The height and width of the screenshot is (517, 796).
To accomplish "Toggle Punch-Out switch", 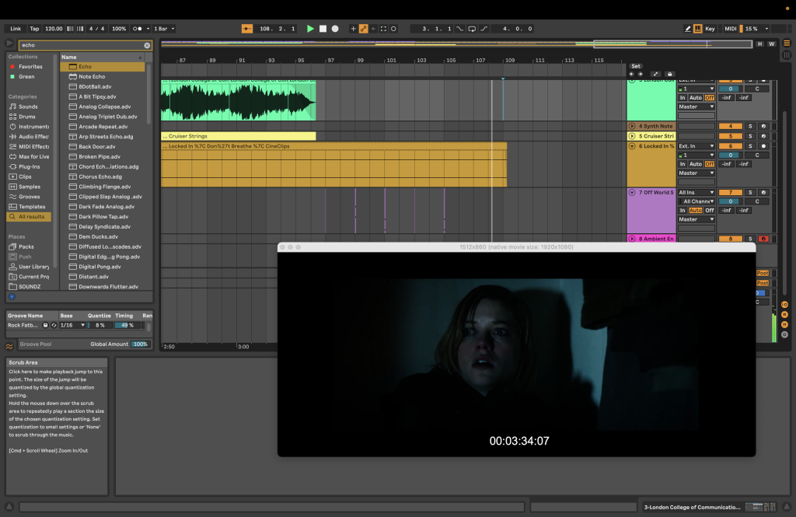I will pyautogui.click(x=484, y=29).
